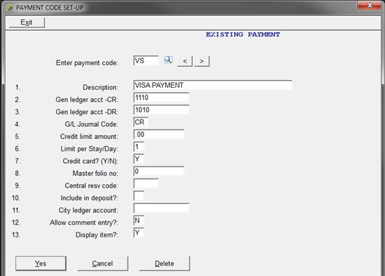The height and width of the screenshot is (276, 385).
Task: Edit G/L Journal Code field
Action: click(x=141, y=122)
